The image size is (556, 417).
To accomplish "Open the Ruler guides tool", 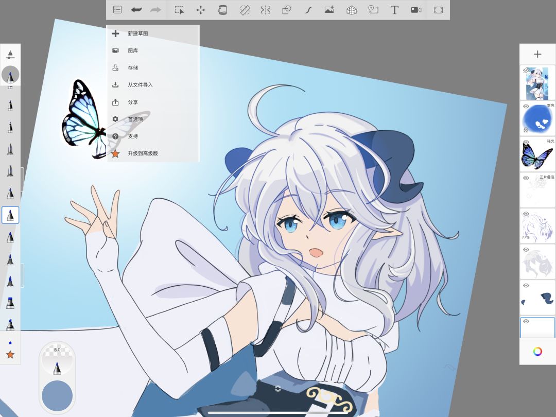I will point(245,10).
